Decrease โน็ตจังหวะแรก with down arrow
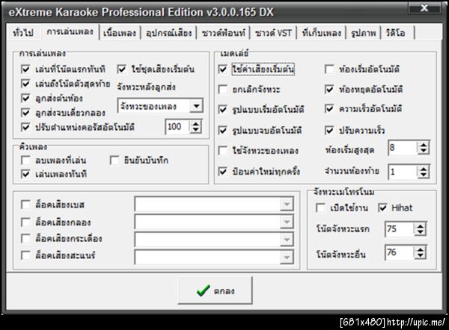The width and height of the screenshot is (449, 330). pos(420,232)
